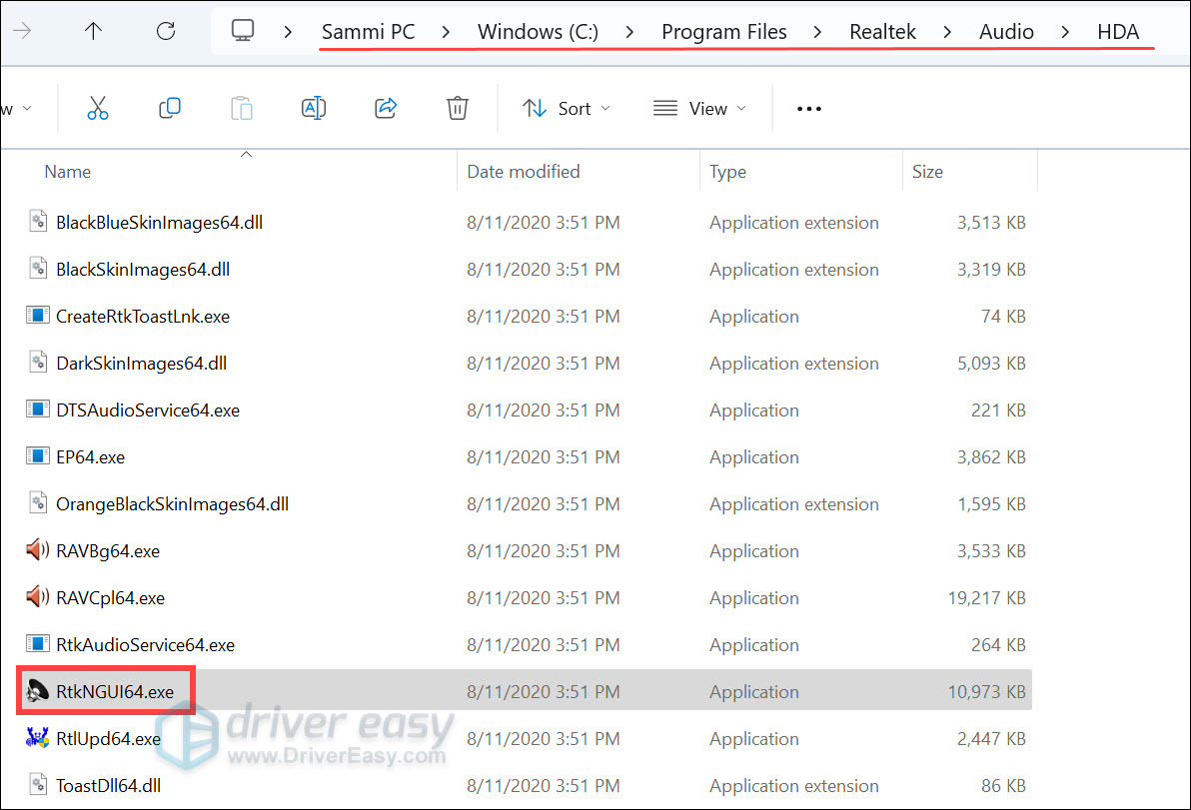Click the Copy icon in toolbar
The height and width of the screenshot is (810, 1191).
pyautogui.click(x=170, y=108)
